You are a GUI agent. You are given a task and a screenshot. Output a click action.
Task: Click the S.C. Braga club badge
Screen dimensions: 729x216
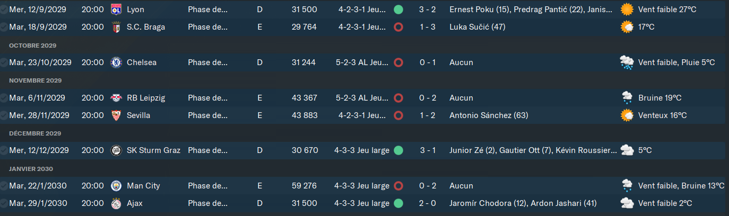click(116, 27)
